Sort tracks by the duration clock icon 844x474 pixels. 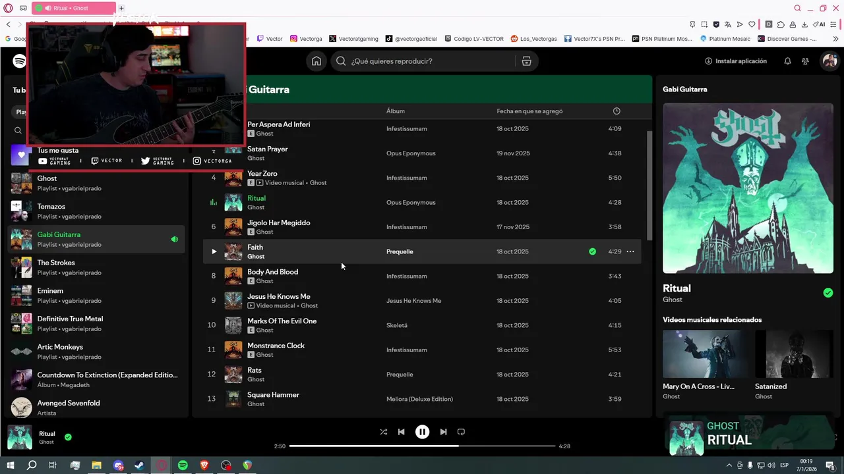coord(617,111)
